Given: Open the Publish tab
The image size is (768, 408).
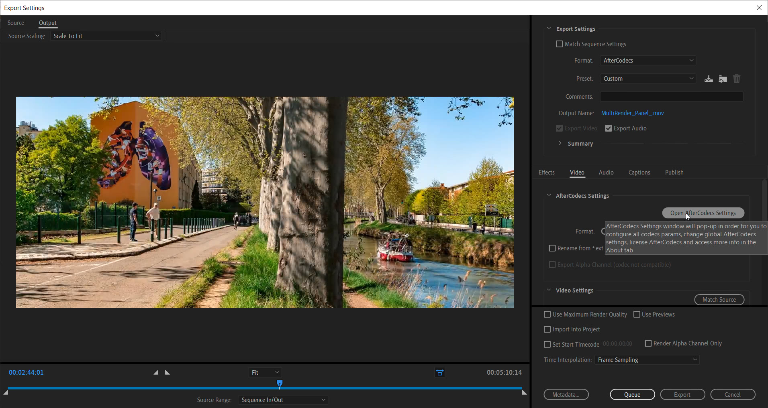Looking at the screenshot, I should [674, 172].
